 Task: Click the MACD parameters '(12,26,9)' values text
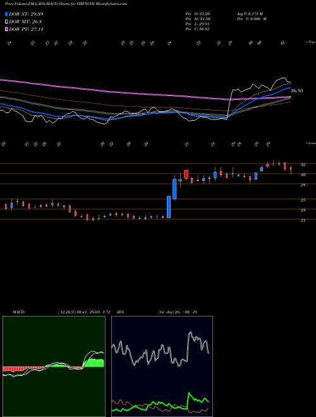coord(84,312)
